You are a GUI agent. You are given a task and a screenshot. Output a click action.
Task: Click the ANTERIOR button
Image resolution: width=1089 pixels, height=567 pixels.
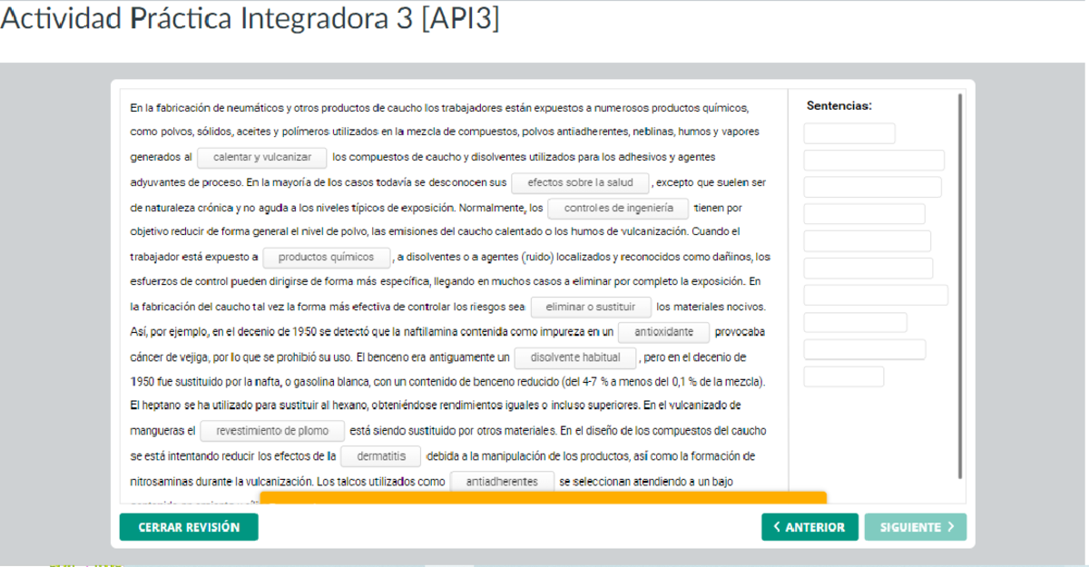tap(810, 527)
